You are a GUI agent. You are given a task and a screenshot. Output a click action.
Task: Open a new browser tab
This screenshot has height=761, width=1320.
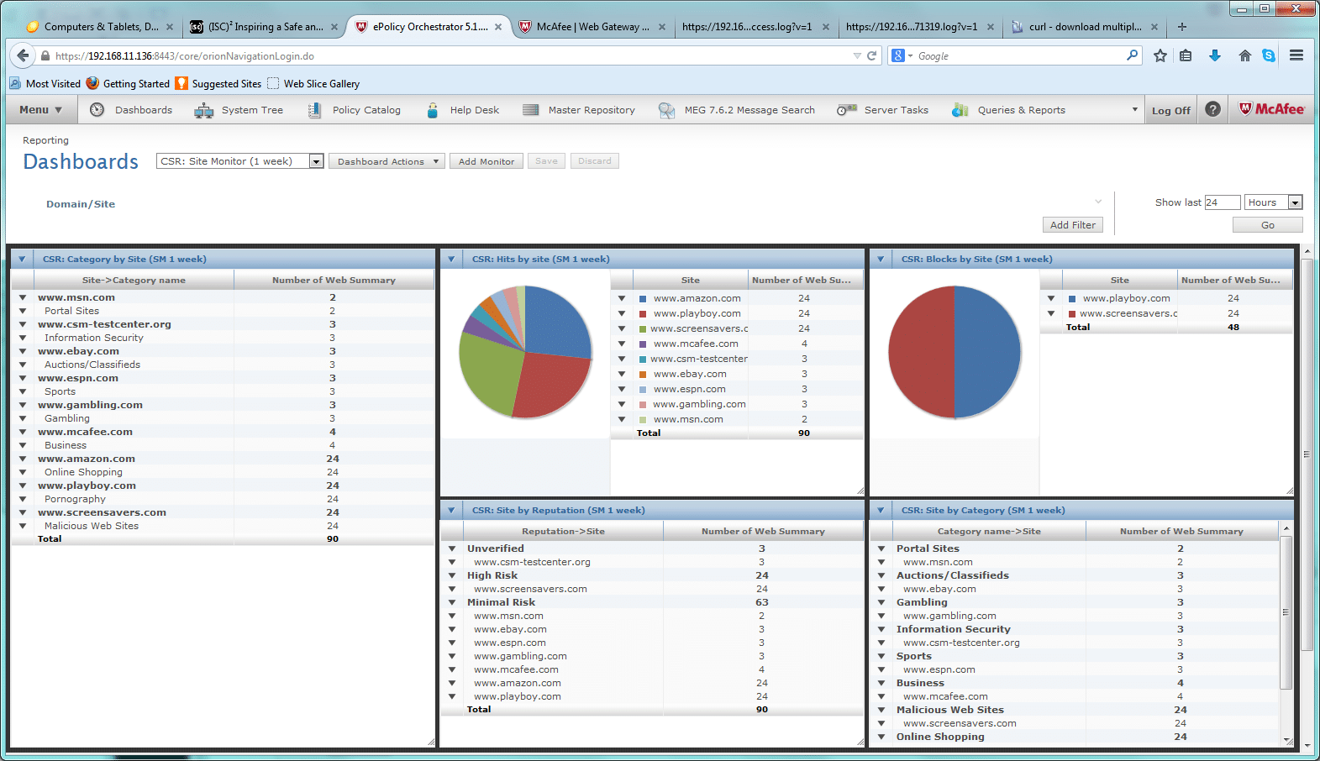click(1182, 27)
